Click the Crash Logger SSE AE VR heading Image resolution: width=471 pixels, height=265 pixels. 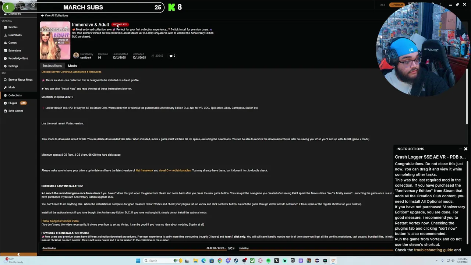point(430,157)
